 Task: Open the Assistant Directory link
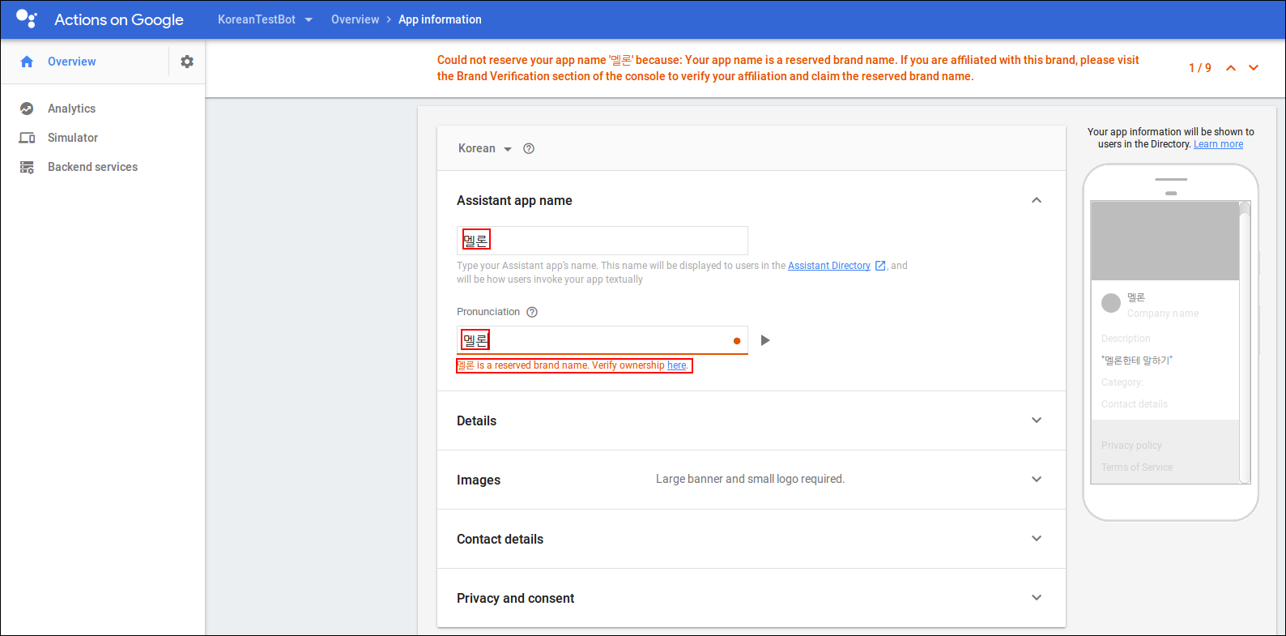[829, 266]
